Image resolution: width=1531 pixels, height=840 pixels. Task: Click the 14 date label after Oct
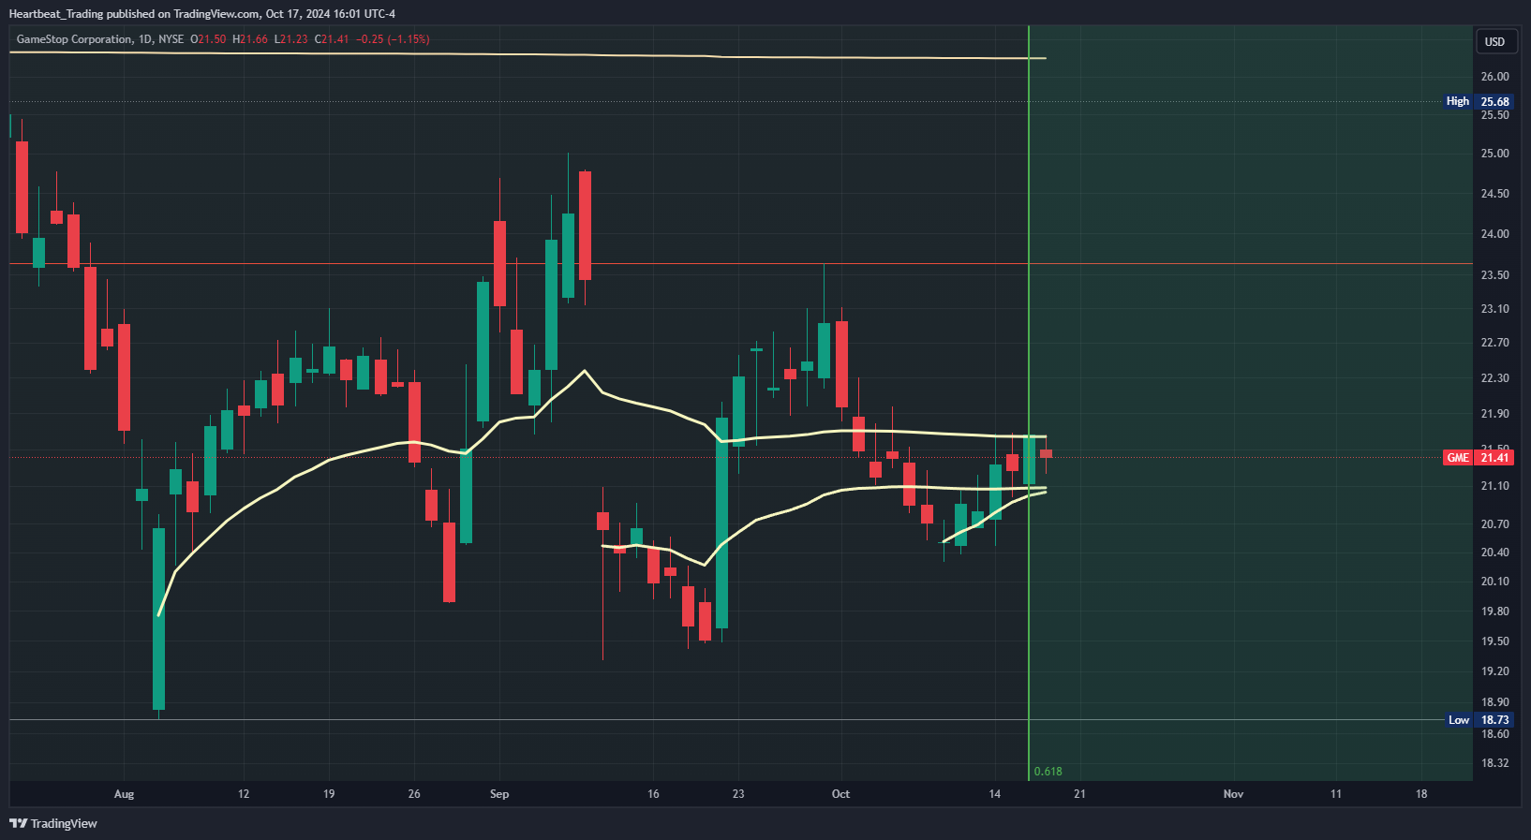click(995, 794)
